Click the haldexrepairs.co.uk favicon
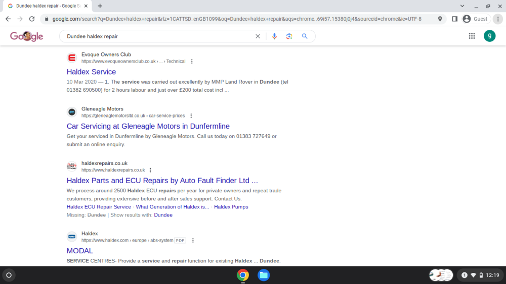Image resolution: width=506 pixels, height=284 pixels. click(72, 166)
